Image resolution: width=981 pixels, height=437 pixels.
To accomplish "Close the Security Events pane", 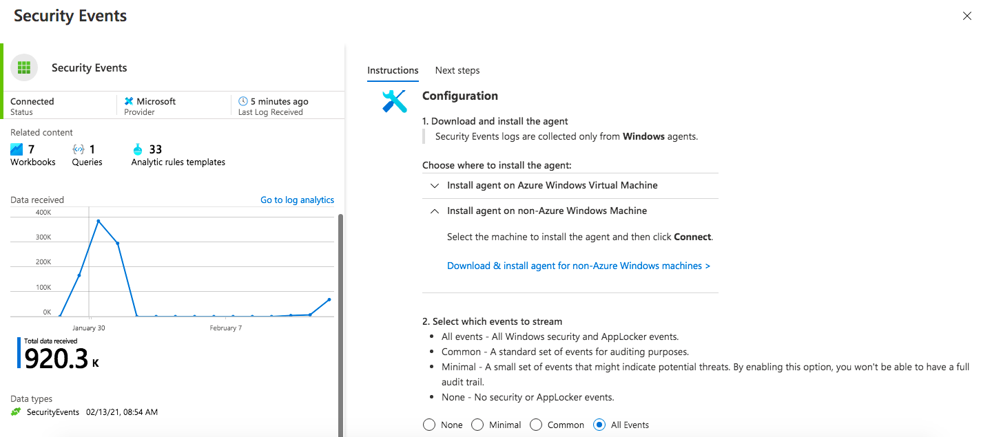I will (967, 16).
